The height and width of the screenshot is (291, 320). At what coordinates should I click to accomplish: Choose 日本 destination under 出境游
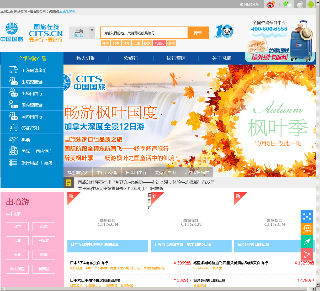(x=17, y=227)
